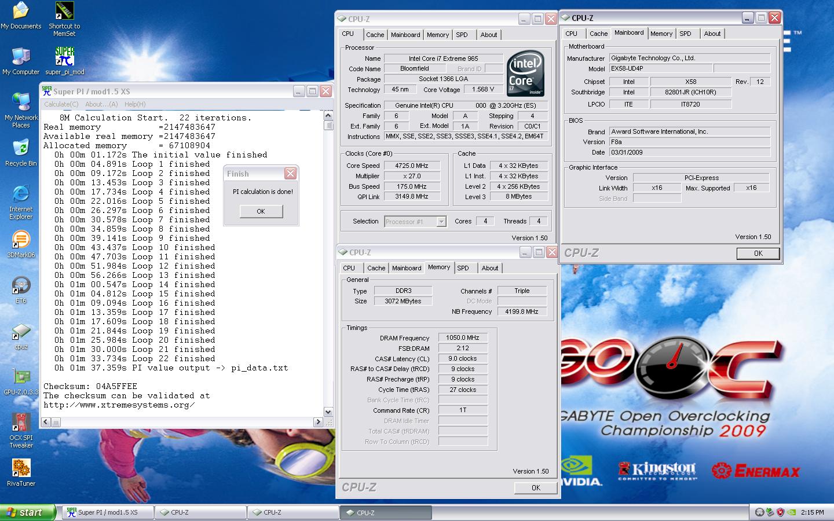The width and height of the screenshot is (834, 521).
Task: Open Shortcut to MemSet icon
Action: coord(64,19)
